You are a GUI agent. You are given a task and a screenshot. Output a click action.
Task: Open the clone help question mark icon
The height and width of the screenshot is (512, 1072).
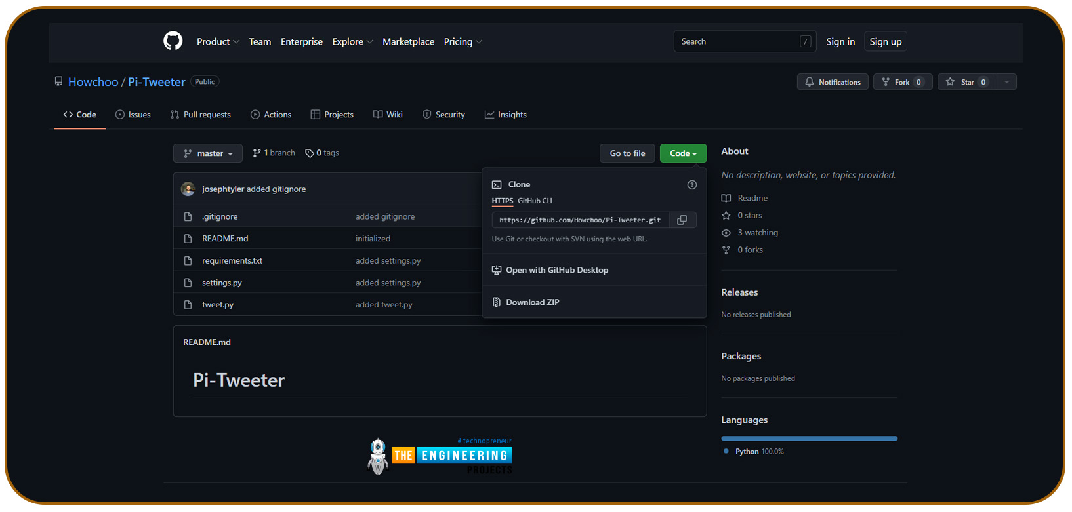click(x=691, y=185)
